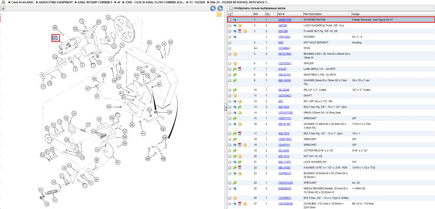Click callout 1 on the diagram
Viewport: 435px width, 209px height.
point(56,38)
